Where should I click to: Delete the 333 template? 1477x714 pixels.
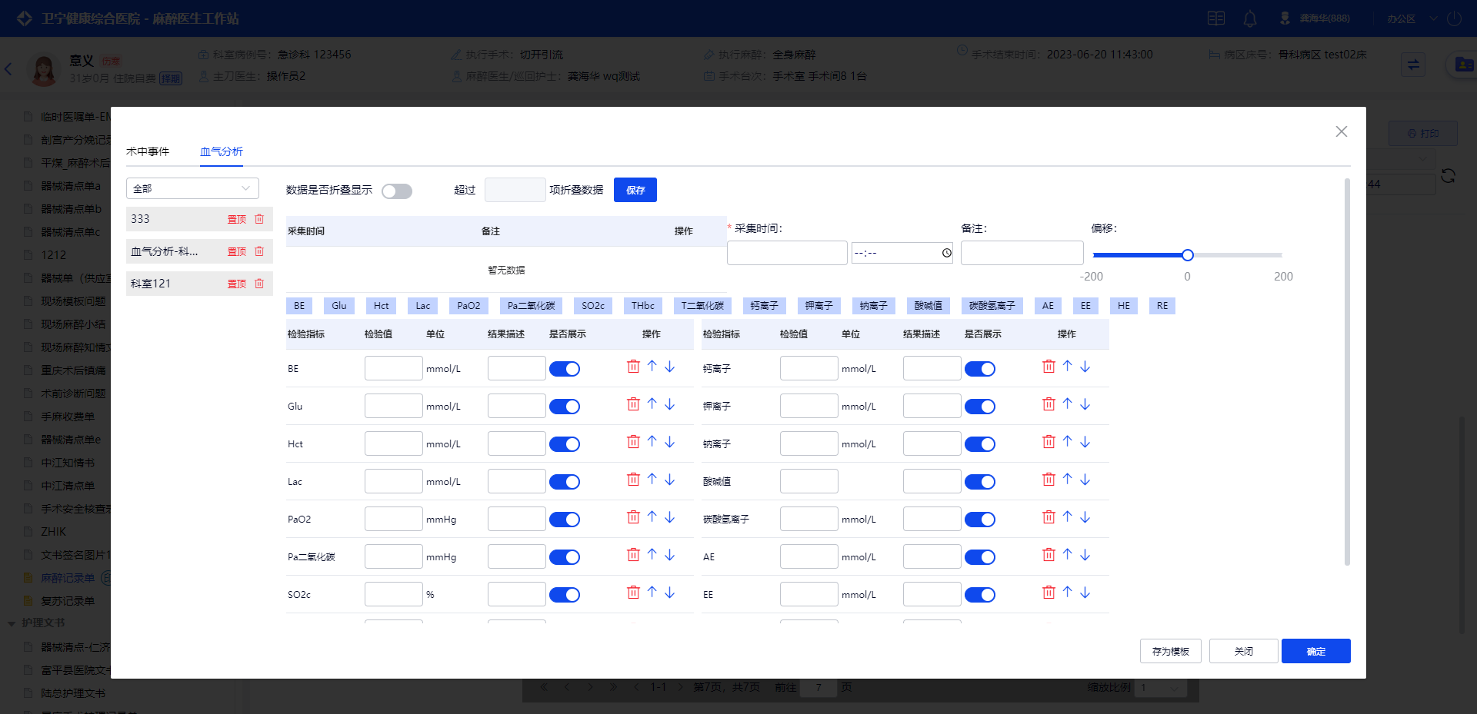pos(259,219)
